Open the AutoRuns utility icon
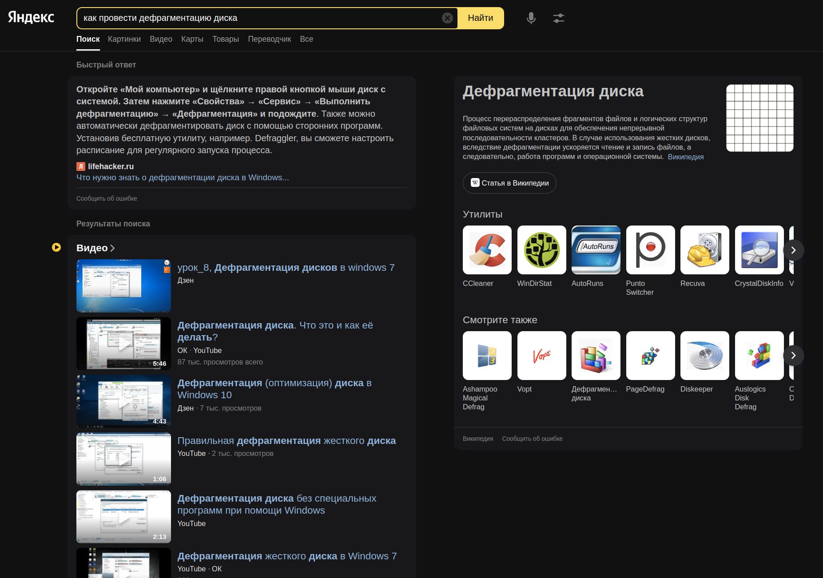The image size is (823, 578). click(596, 250)
